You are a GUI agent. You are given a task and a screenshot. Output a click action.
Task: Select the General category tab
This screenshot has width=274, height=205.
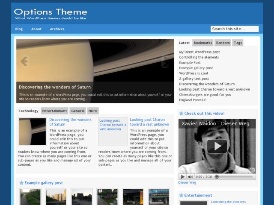[x=78, y=111]
